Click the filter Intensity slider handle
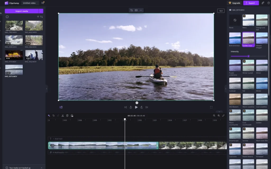Screen dimensions: 271x169 pyautogui.click(x=248, y=56)
